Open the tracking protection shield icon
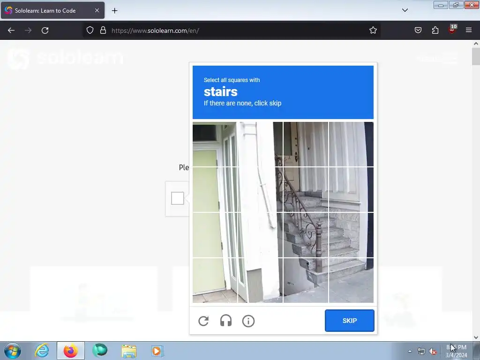Screen dimensions: 480x360 tap(90, 30)
